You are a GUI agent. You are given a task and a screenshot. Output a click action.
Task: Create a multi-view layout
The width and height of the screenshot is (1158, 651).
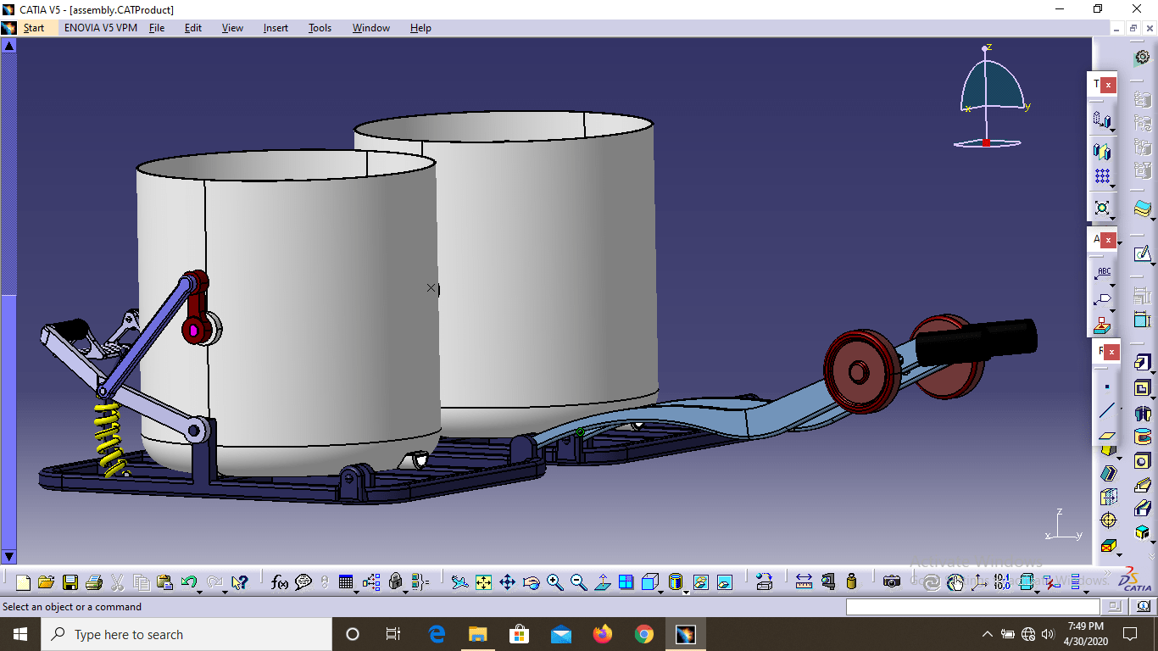[x=626, y=582]
